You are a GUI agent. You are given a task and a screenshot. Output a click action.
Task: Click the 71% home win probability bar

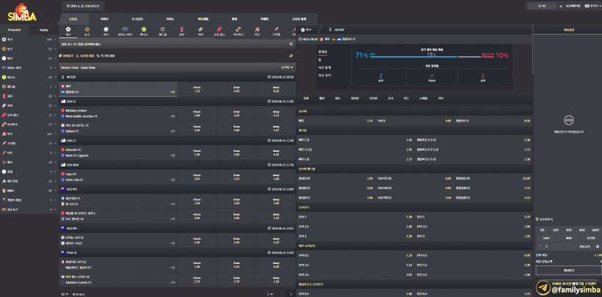tap(413, 56)
